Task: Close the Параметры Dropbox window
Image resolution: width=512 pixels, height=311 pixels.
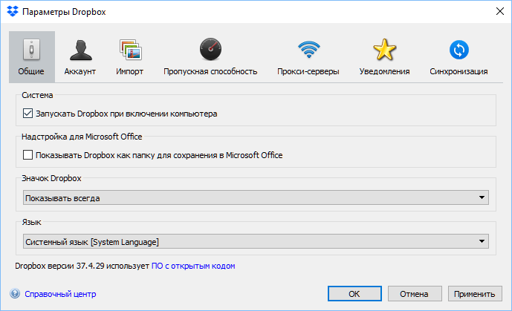Action: (x=499, y=11)
